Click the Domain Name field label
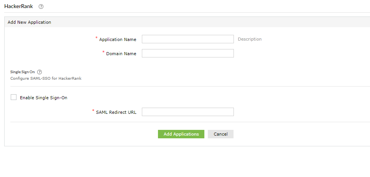Screen dimensions: 370x177 (x=121, y=54)
